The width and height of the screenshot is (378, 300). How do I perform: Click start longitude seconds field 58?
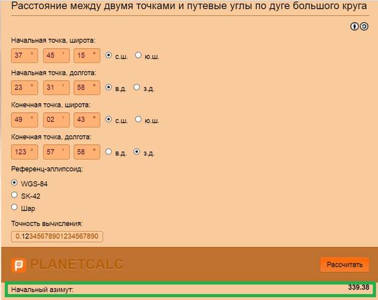87,88
